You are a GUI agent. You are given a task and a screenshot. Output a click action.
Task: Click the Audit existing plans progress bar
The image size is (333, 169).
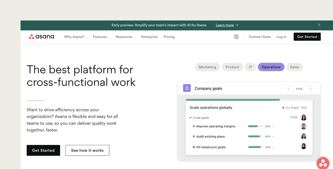pos(255,136)
